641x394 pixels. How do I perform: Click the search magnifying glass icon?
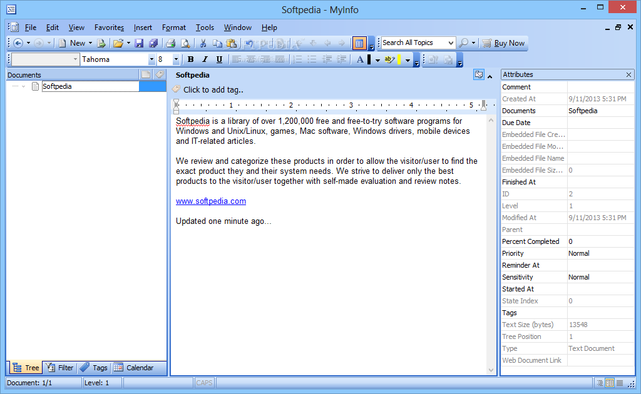(x=464, y=43)
